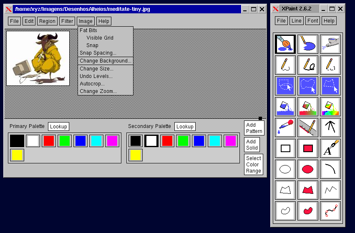Click Primary Palette Lookup button
The image size is (355, 233).
58,126
